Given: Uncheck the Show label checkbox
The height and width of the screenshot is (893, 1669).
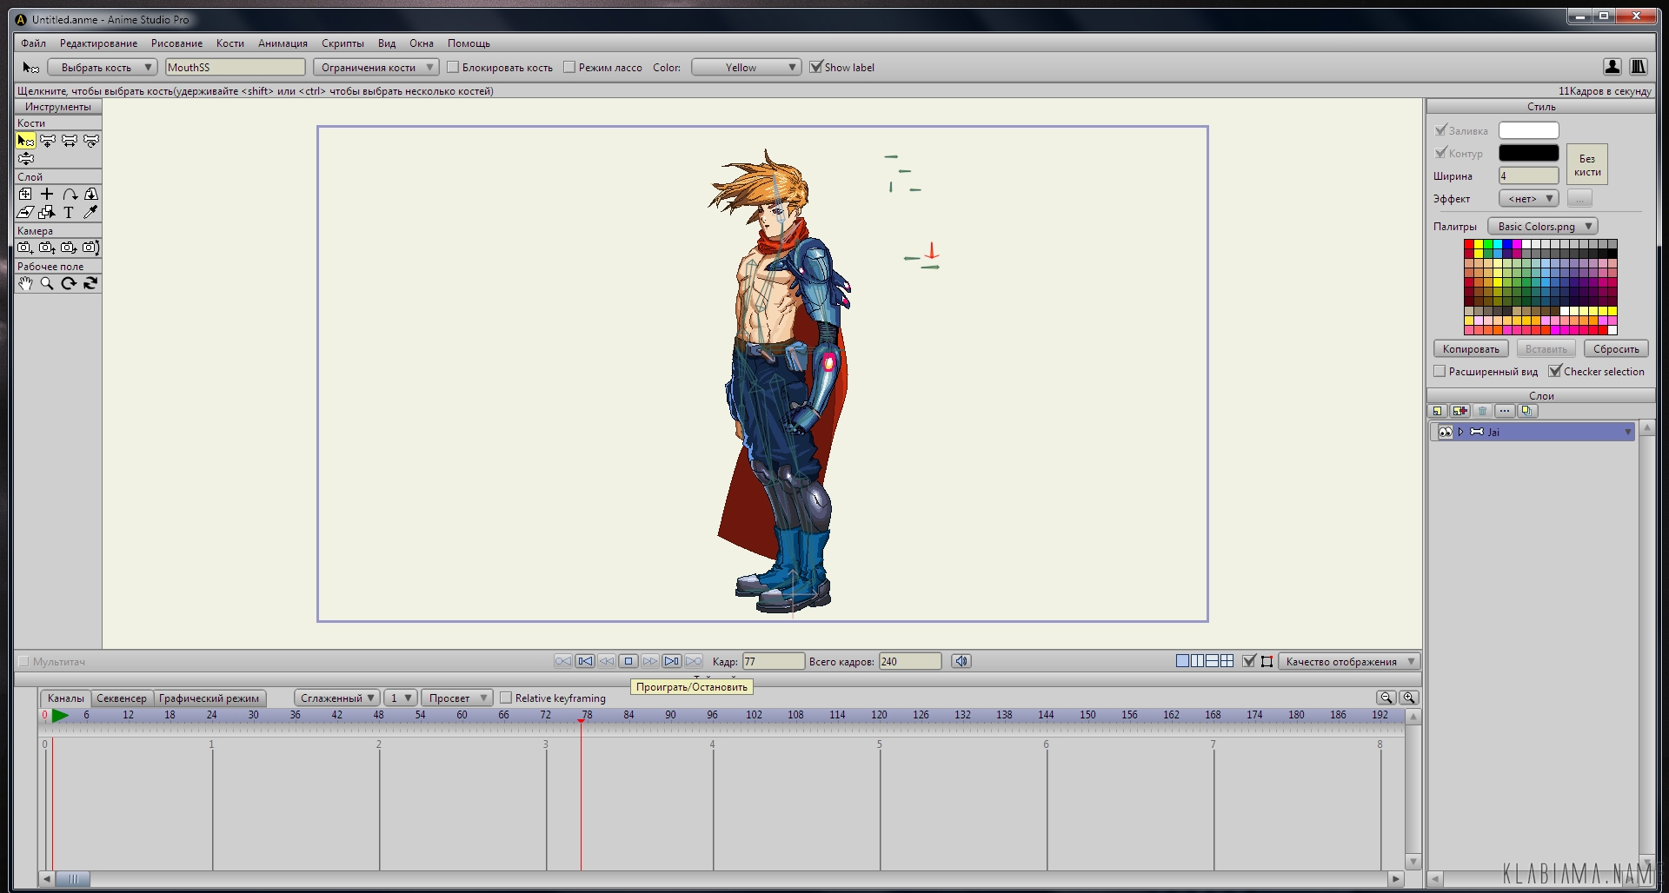Looking at the screenshot, I should coord(815,68).
